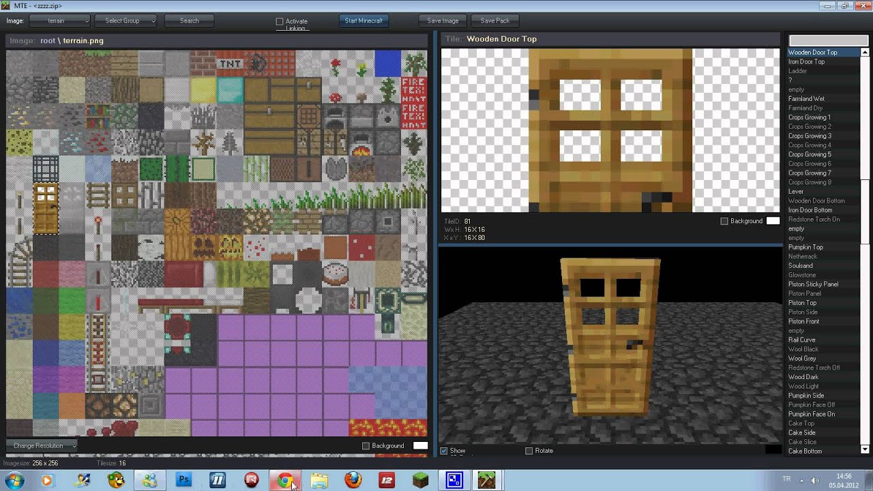The image size is (873, 491).
Task: Select the lit furnace front tile
Action: [361, 143]
